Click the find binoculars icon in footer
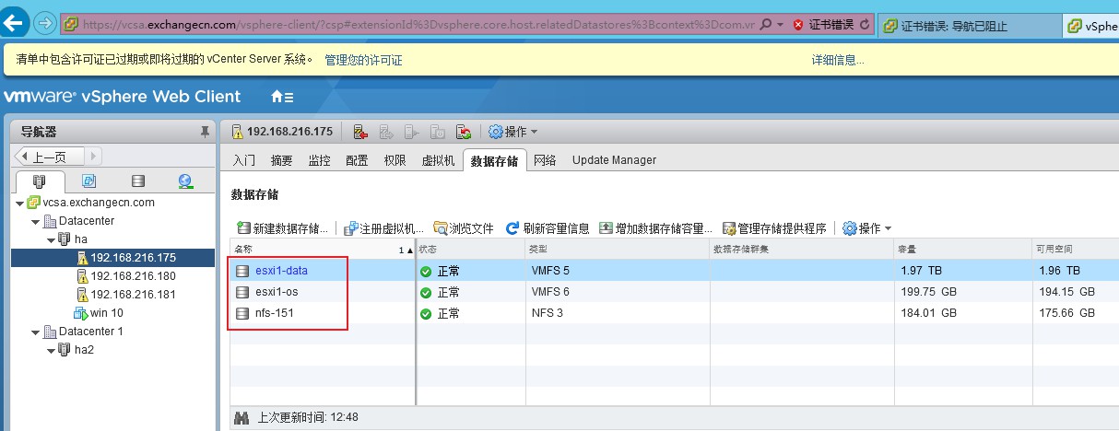1119x431 pixels. [242, 417]
